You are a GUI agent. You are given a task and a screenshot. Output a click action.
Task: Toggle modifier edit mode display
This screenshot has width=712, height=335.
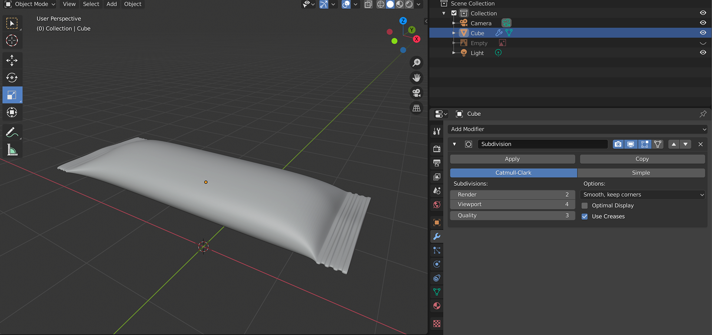(x=645, y=144)
